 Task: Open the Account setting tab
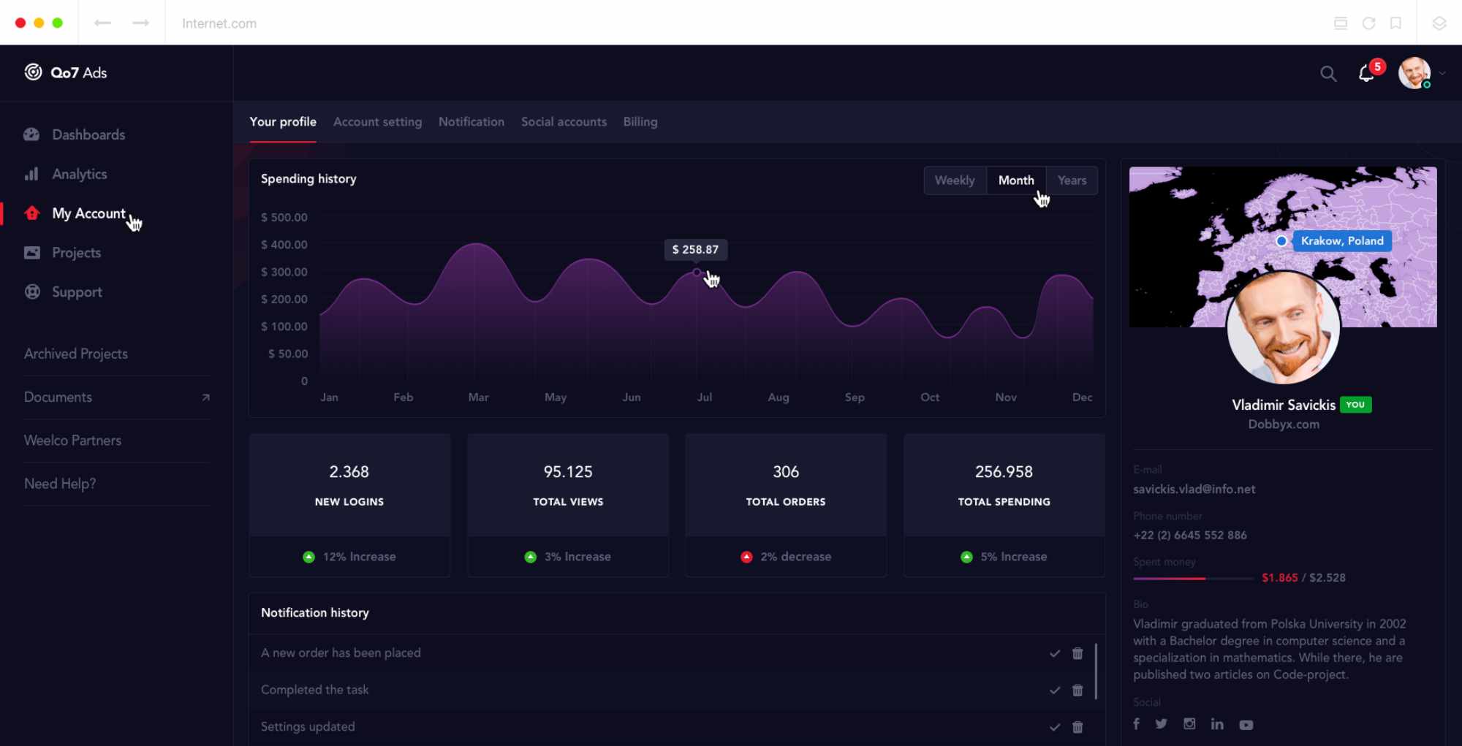(x=377, y=122)
